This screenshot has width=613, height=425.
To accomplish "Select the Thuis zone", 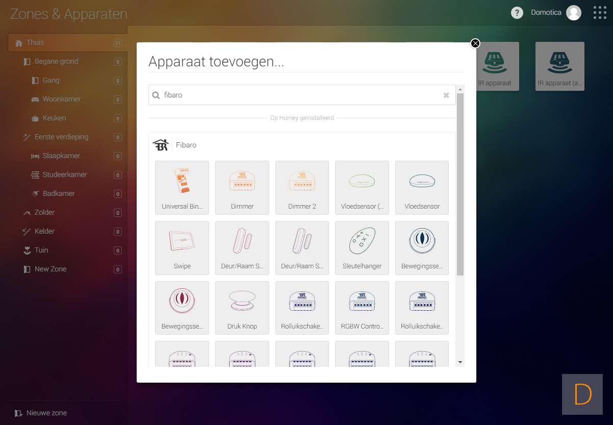I will tap(67, 42).
